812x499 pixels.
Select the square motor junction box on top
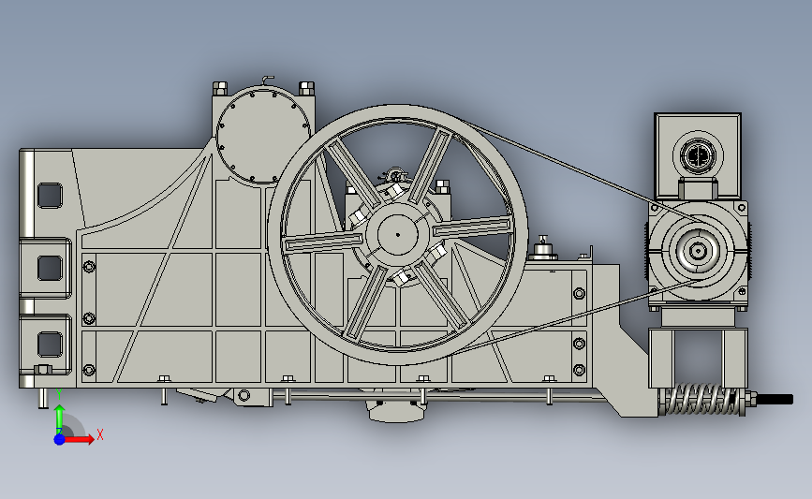(698, 155)
